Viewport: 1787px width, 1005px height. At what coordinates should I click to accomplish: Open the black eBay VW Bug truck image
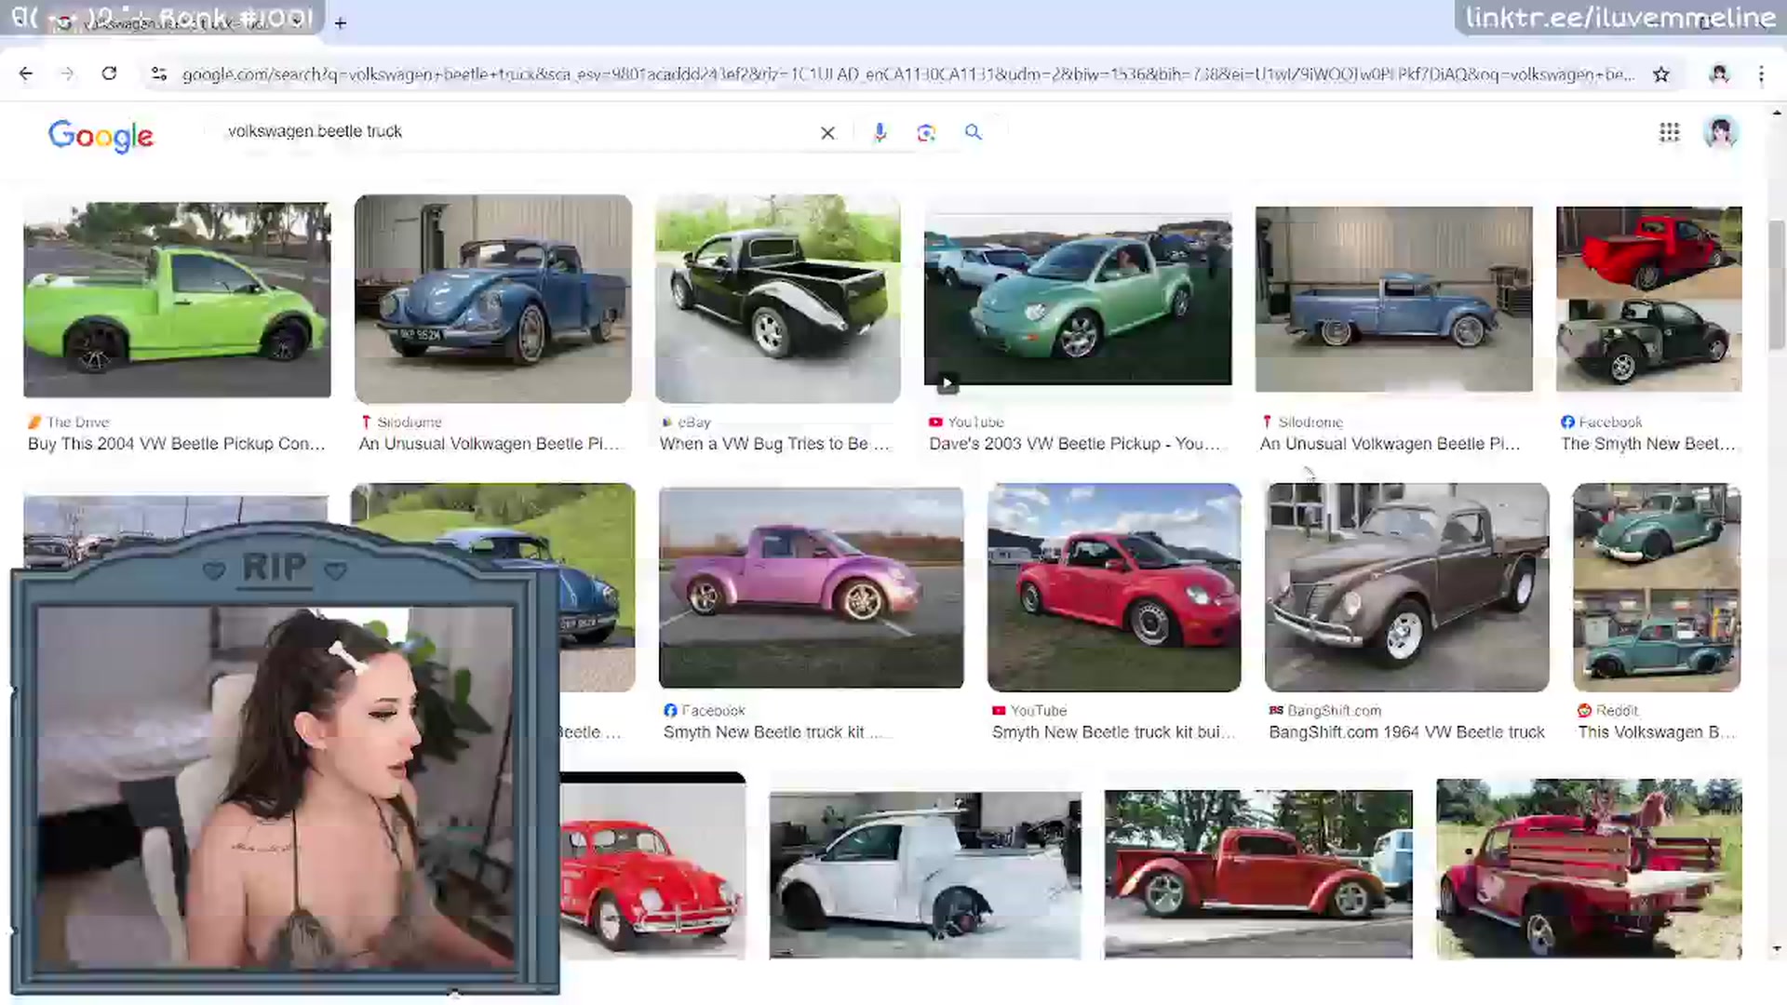[778, 298]
